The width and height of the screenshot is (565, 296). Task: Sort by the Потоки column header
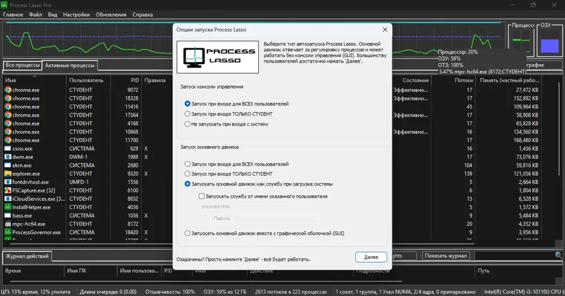point(453,80)
